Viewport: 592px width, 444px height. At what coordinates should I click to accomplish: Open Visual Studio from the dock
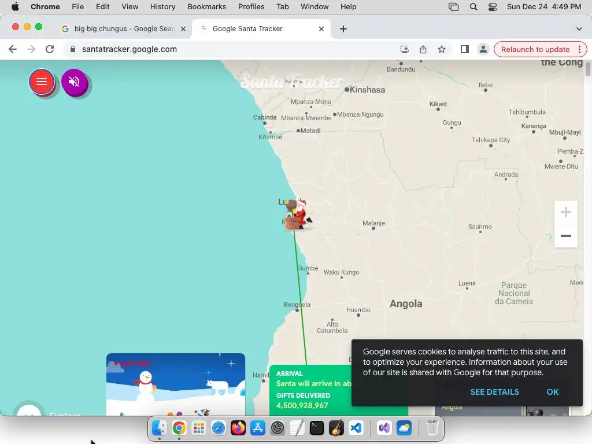point(384,428)
